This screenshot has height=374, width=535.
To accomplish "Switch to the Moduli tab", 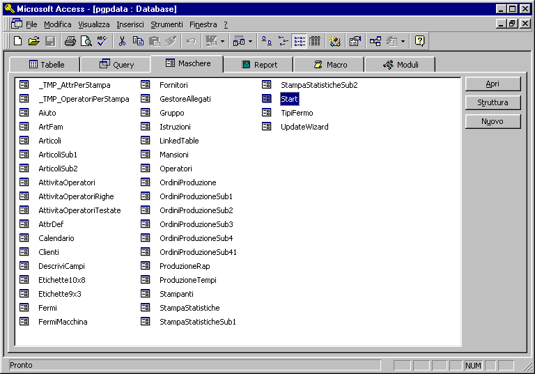I will (400, 65).
